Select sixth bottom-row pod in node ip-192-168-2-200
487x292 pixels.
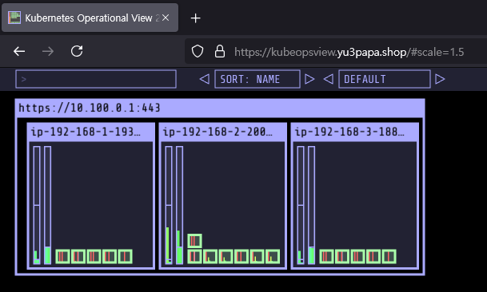(273, 257)
